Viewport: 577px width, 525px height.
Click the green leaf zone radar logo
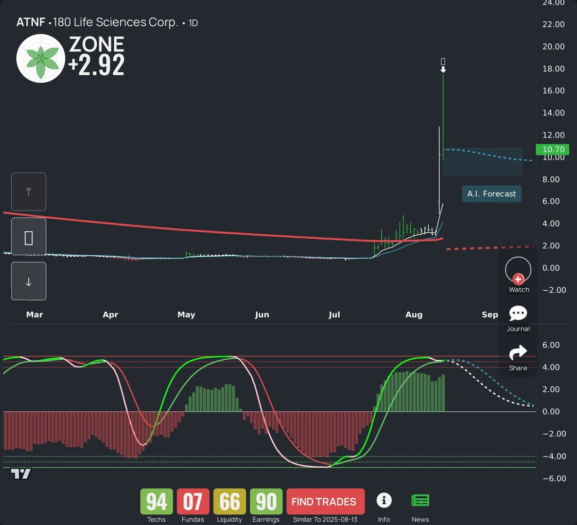[41, 58]
